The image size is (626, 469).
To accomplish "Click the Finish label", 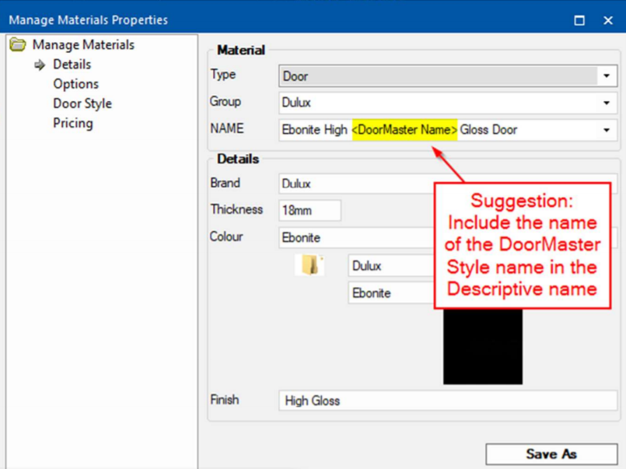I will coord(225,400).
